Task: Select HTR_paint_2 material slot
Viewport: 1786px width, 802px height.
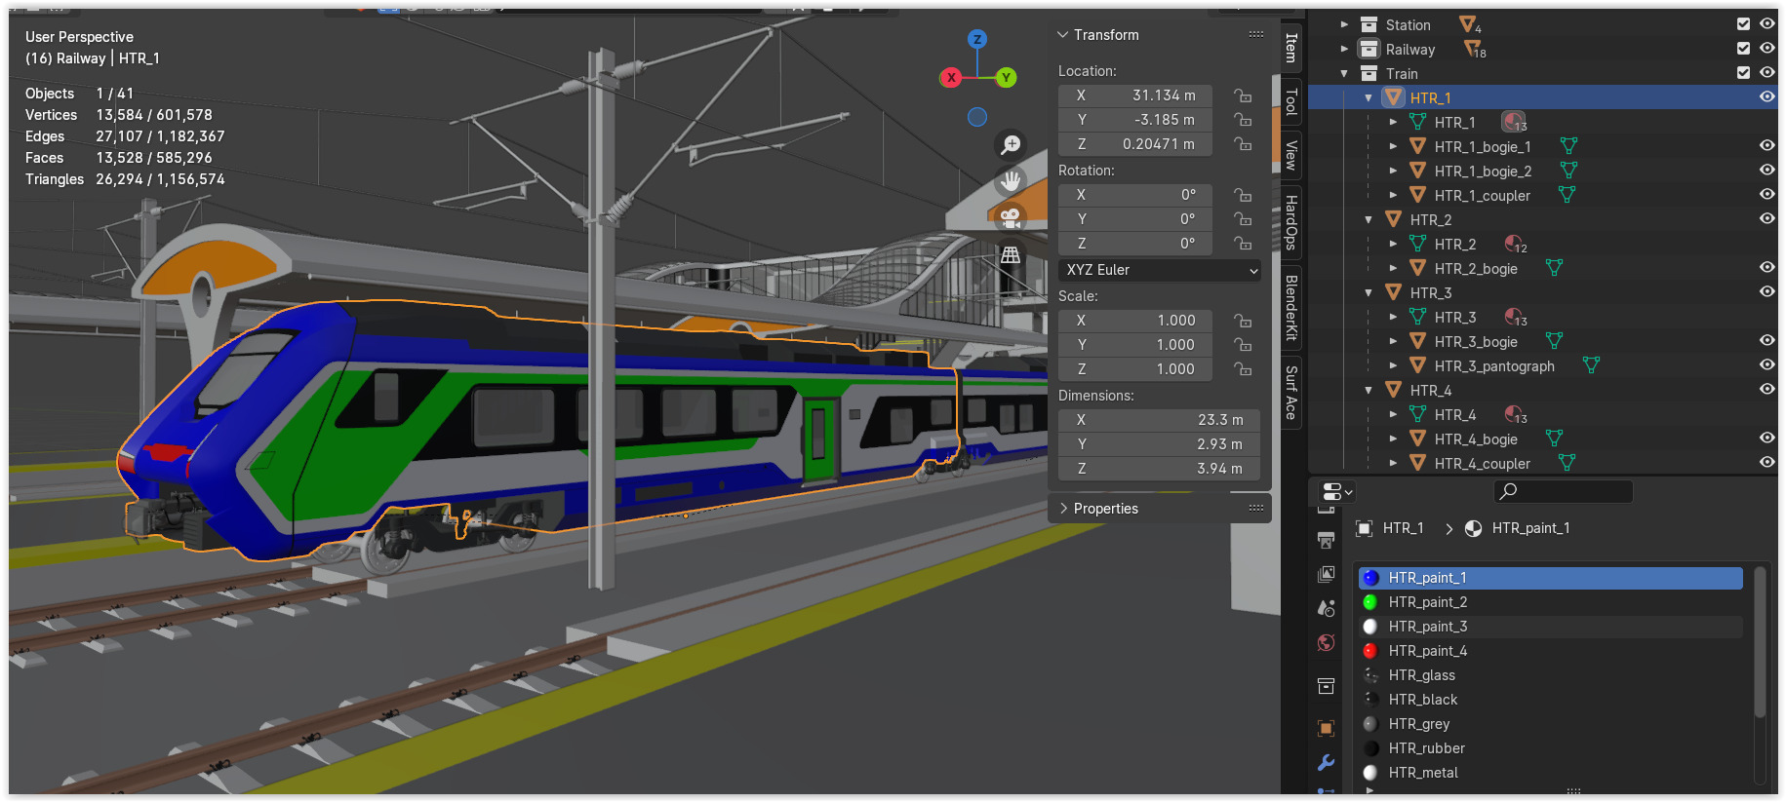Action: pos(1551,602)
